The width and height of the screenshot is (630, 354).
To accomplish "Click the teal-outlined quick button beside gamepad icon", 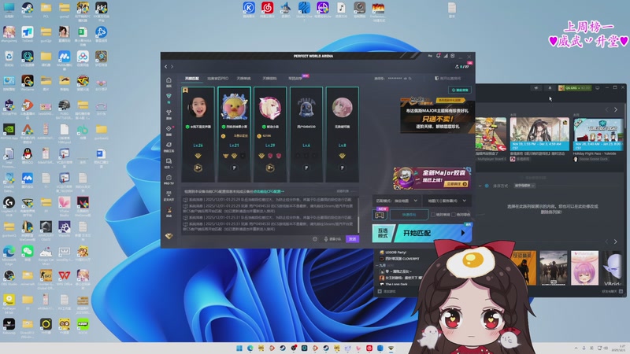I will (x=409, y=215).
